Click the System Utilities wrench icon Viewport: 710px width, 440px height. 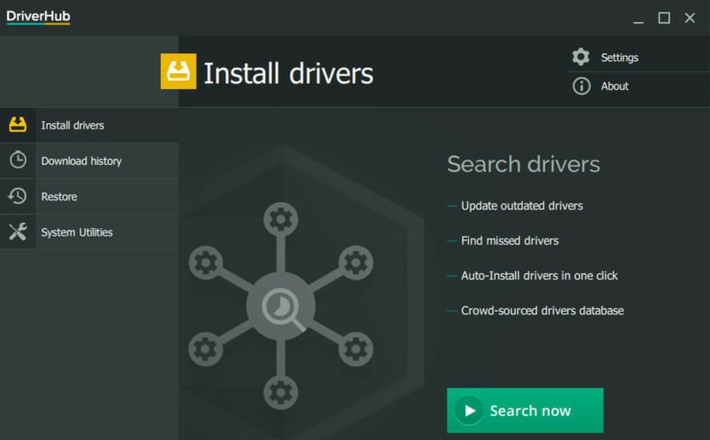point(17,232)
